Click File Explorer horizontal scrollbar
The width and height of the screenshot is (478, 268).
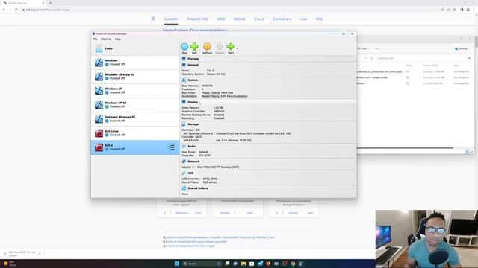[x=405, y=148]
